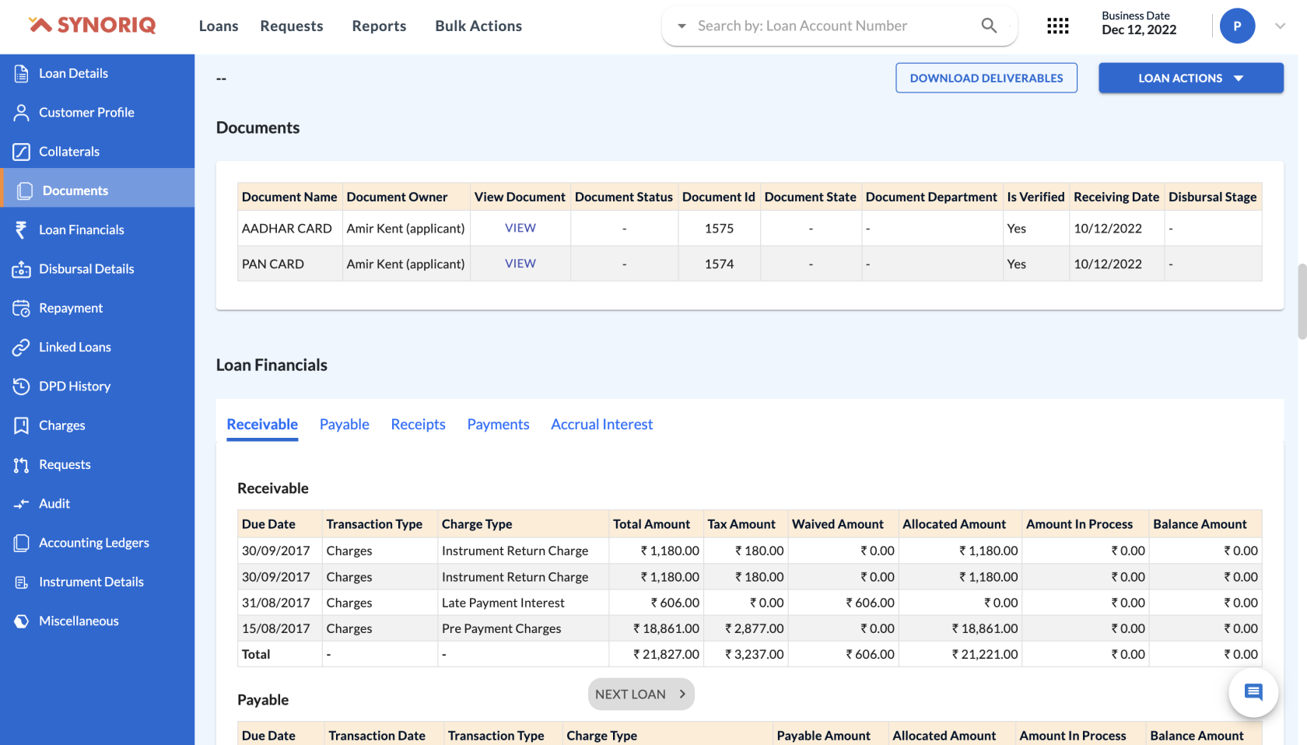Switch to the Payments tab
1307x745 pixels.
pos(498,425)
